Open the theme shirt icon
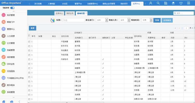The image size is (195, 103). point(181,3)
